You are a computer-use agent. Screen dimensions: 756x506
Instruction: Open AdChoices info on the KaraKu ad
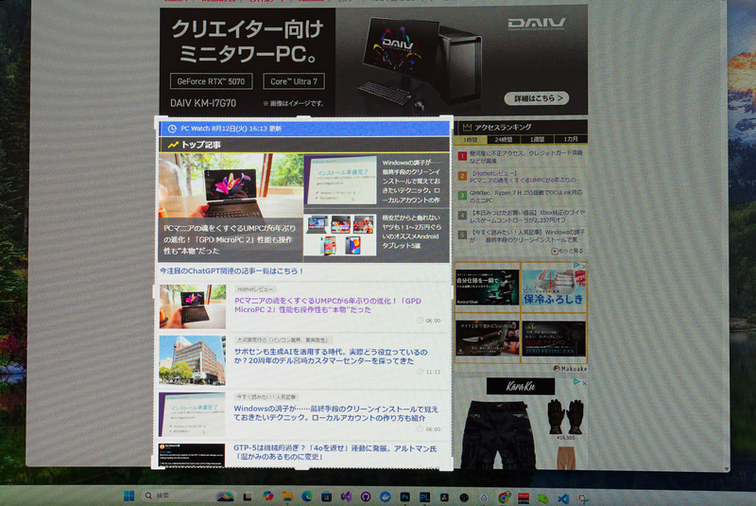click(576, 382)
